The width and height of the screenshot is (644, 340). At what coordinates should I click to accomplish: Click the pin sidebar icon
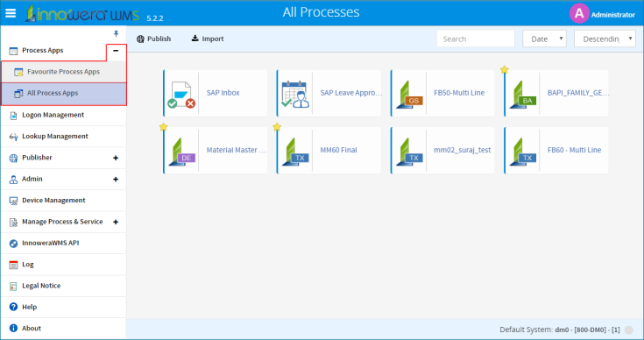tap(116, 33)
